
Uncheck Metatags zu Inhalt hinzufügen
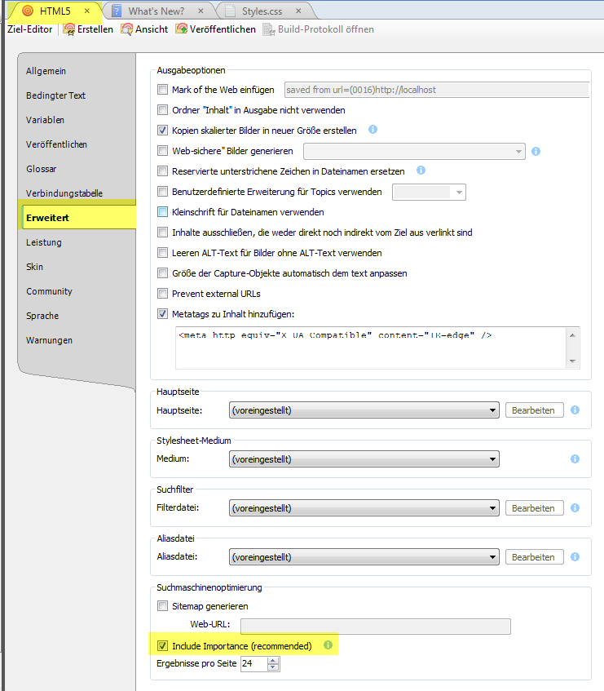coord(163,314)
